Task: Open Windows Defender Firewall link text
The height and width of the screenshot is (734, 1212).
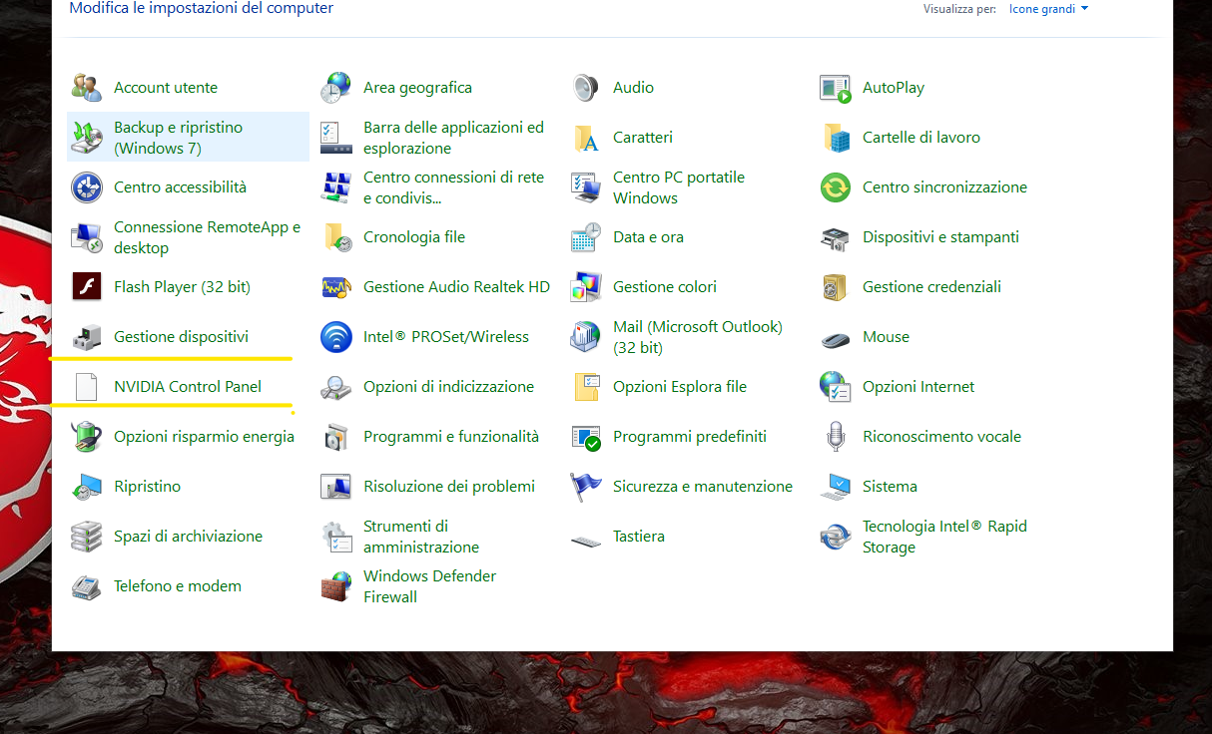Action: pyautogui.click(x=430, y=586)
